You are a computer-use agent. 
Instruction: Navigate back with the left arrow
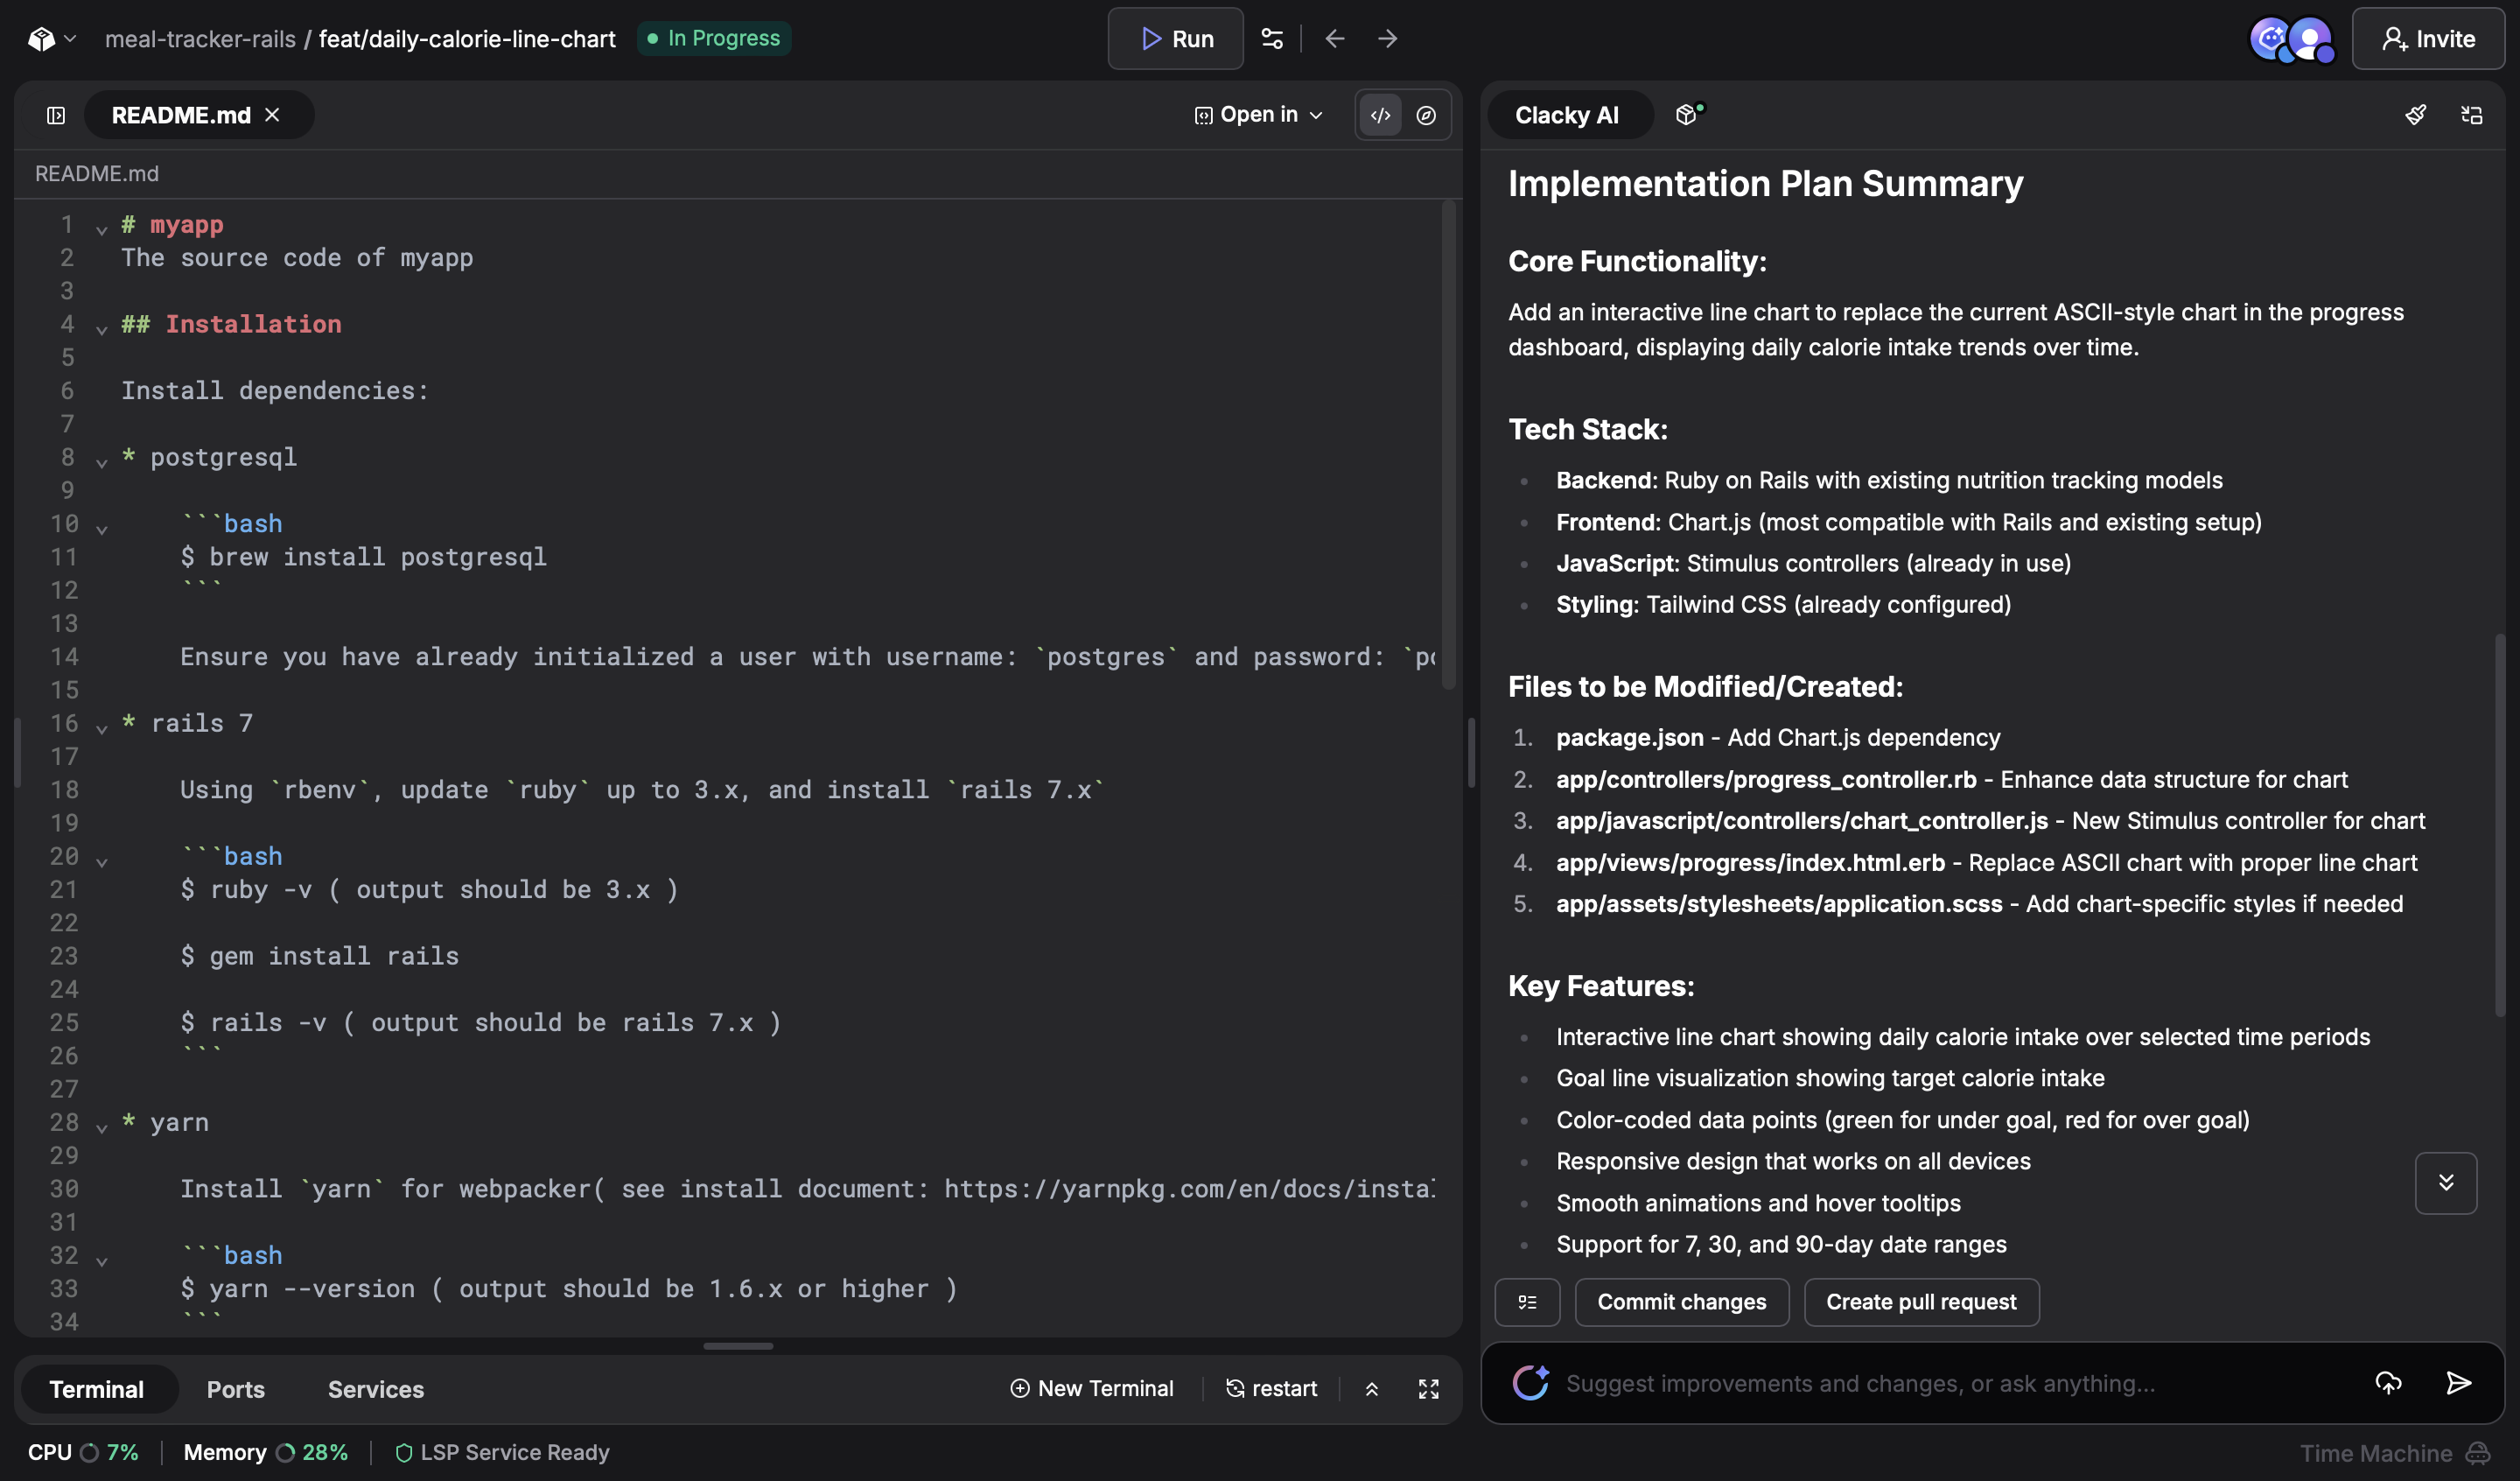[x=1335, y=39]
